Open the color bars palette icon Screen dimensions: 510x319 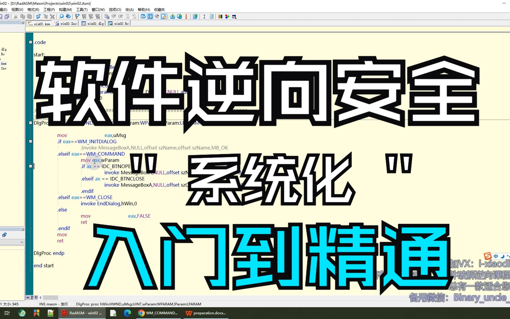point(220,17)
